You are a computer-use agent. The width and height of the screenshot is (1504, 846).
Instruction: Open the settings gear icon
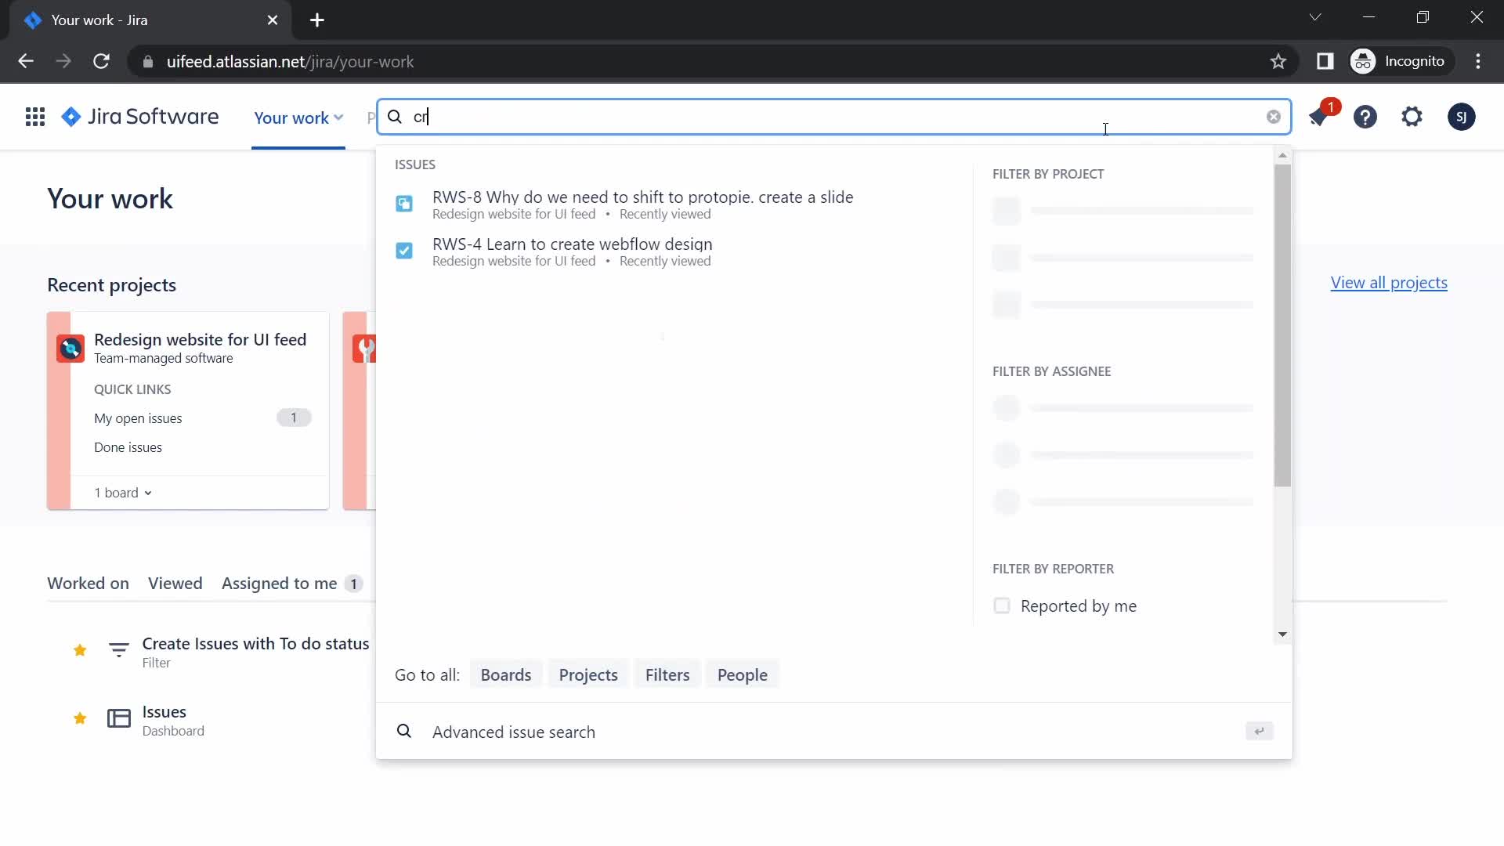tap(1412, 117)
